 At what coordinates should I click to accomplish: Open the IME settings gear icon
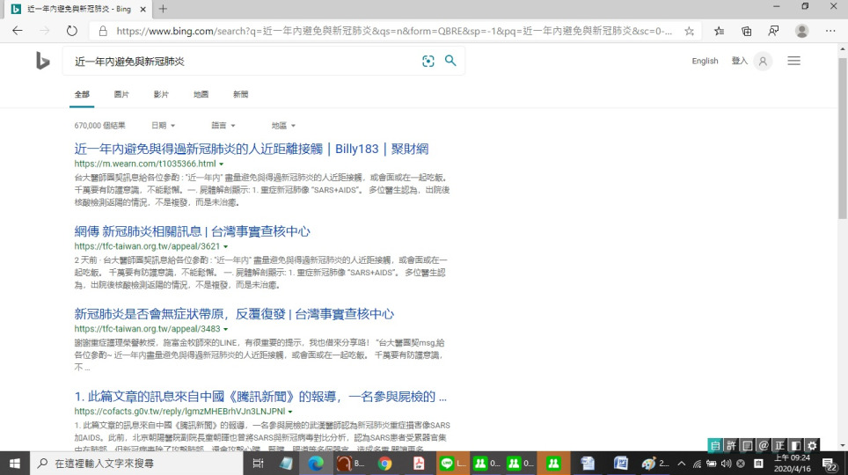click(x=812, y=445)
